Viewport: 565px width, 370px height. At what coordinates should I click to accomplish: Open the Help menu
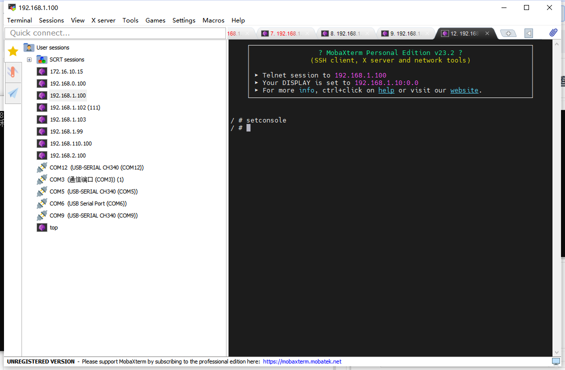[238, 20]
